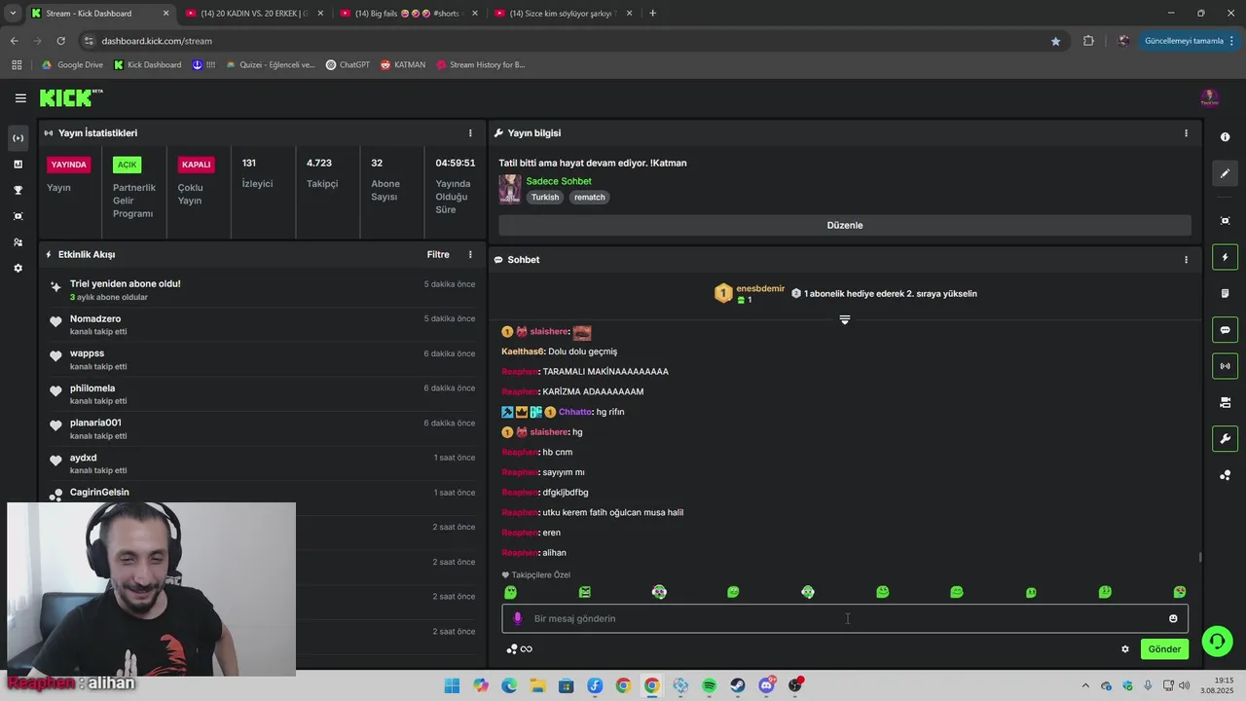Open the Stream History bookmark

[481, 65]
